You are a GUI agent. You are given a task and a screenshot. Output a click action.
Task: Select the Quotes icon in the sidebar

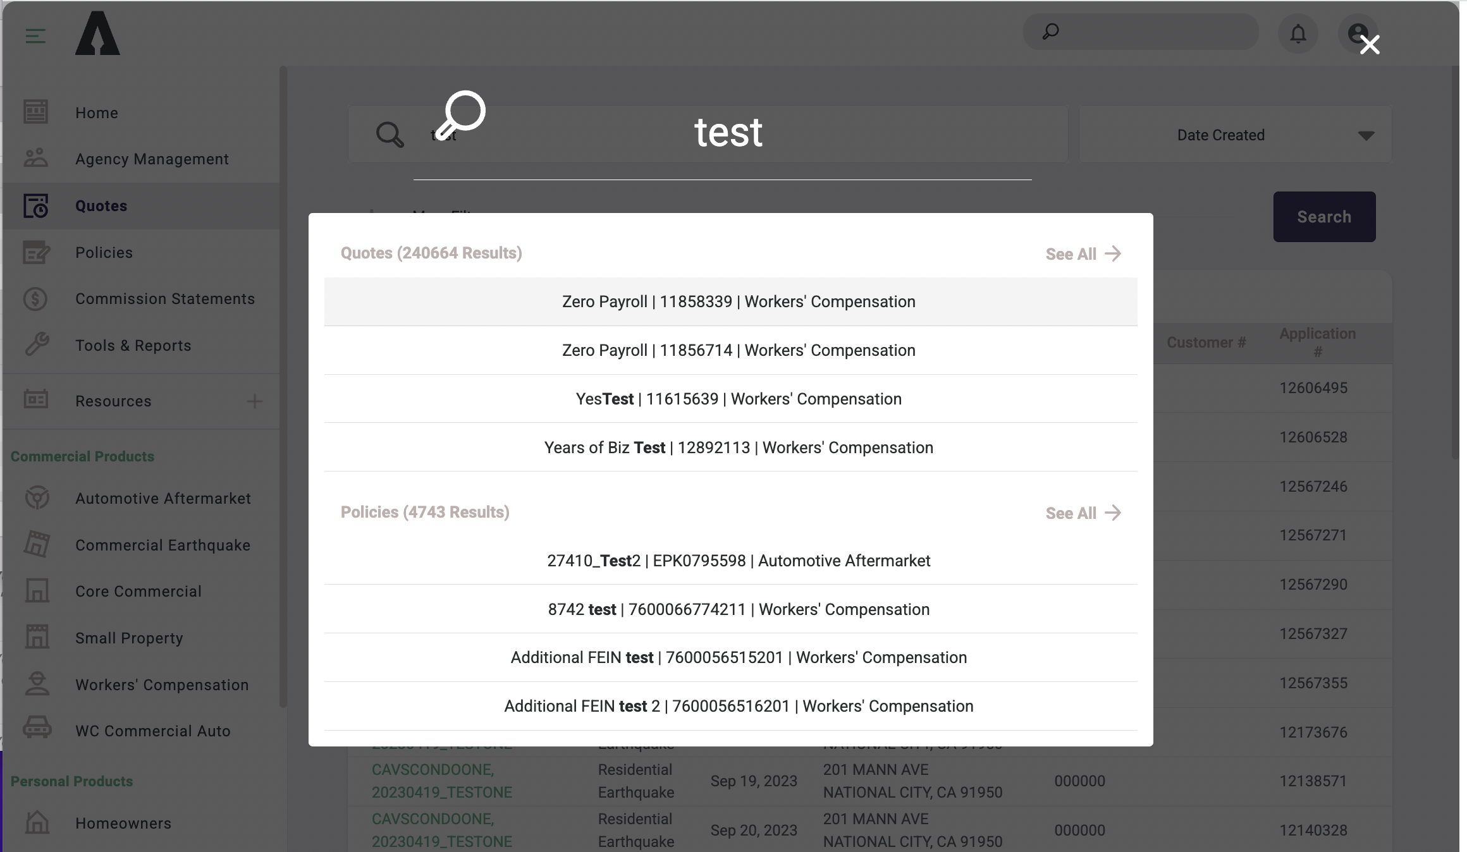[36, 206]
